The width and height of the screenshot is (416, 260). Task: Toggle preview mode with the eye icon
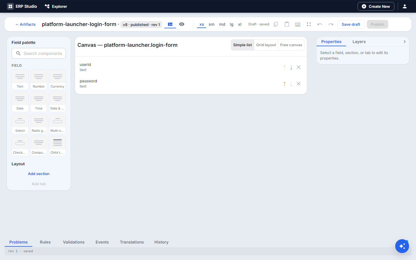click(182, 24)
